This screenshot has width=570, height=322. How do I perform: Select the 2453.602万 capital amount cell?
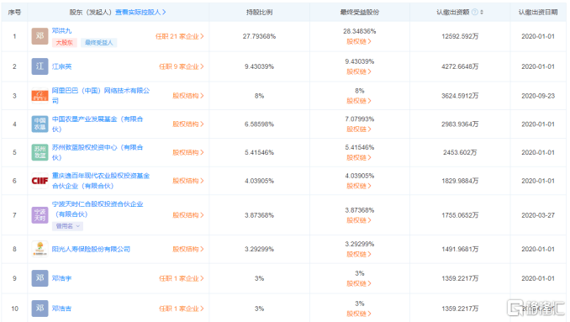coord(460,152)
